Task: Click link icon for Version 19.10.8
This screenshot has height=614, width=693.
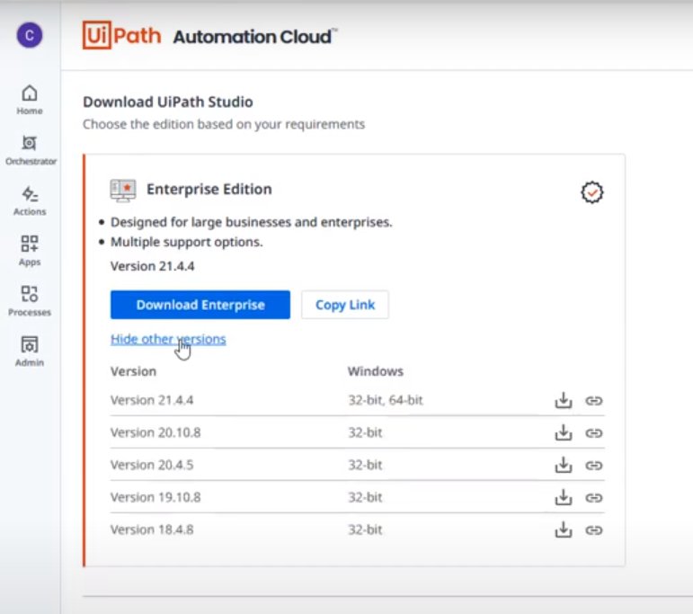Action: tap(593, 497)
